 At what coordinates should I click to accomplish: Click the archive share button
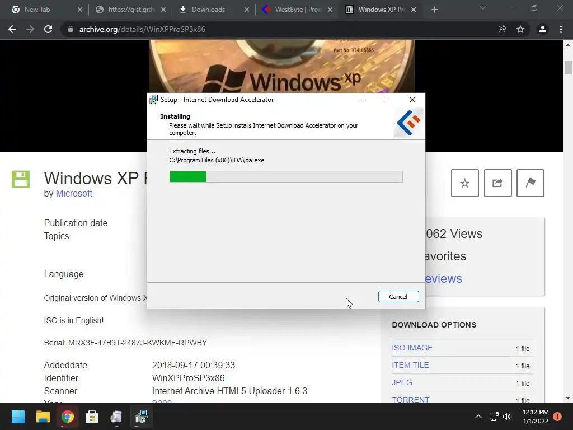tap(497, 183)
